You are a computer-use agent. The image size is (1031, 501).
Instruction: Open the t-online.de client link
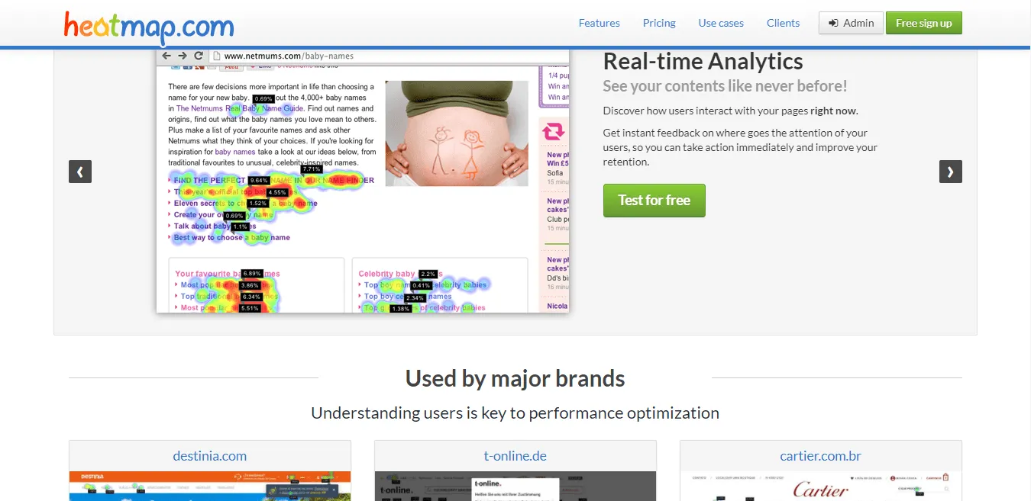point(515,456)
